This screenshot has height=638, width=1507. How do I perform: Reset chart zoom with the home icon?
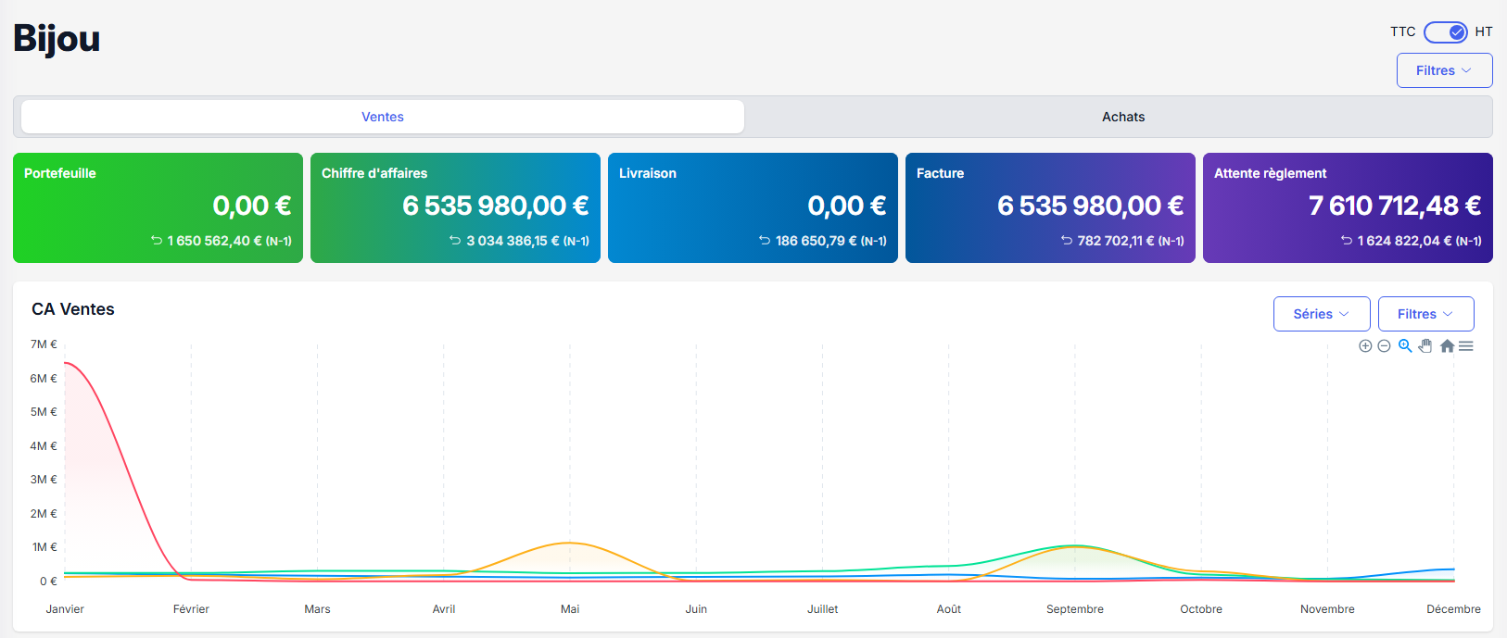pyautogui.click(x=1447, y=346)
